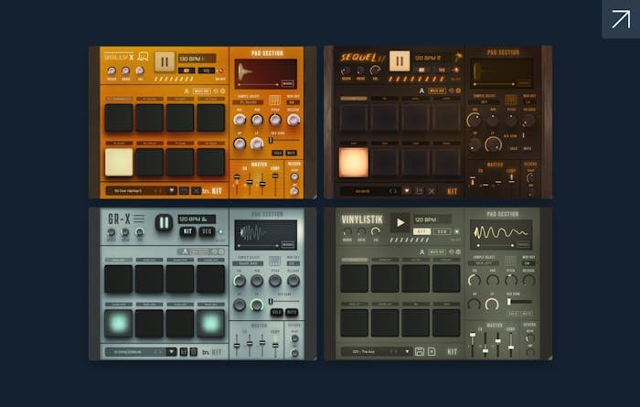Tap the glowing bottom-left pad in Sequel
Screen dimensions: 640x407
(x=353, y=162)
